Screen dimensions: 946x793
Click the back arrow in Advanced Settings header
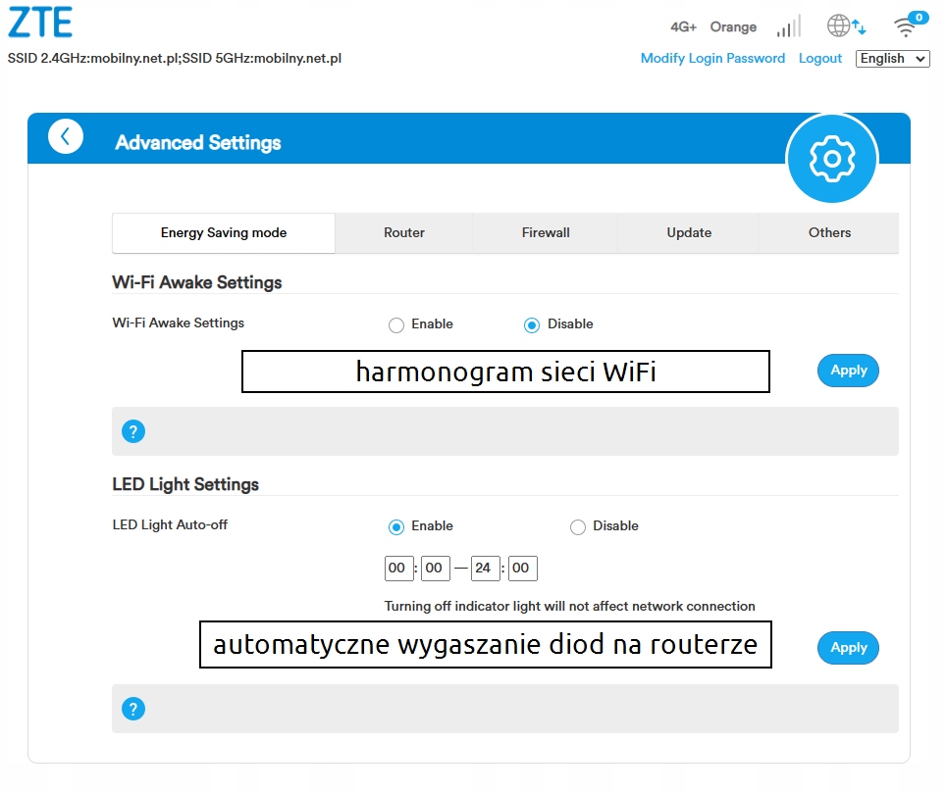pyautogui.click(x=66, y=136)
